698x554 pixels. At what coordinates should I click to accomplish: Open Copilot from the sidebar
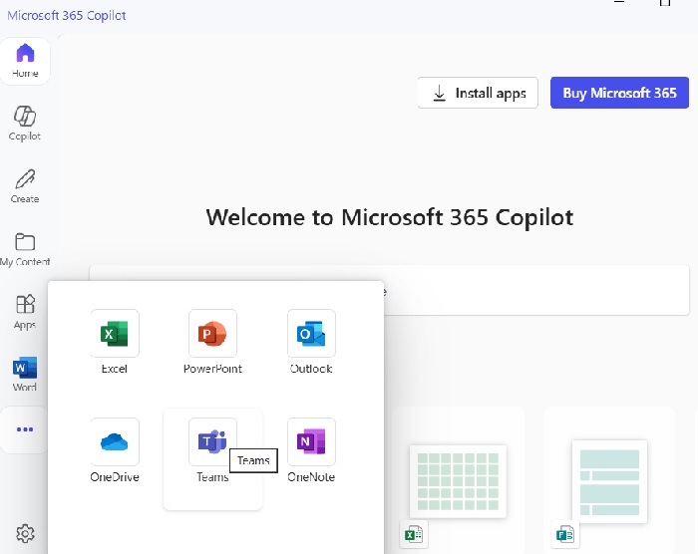25,124
